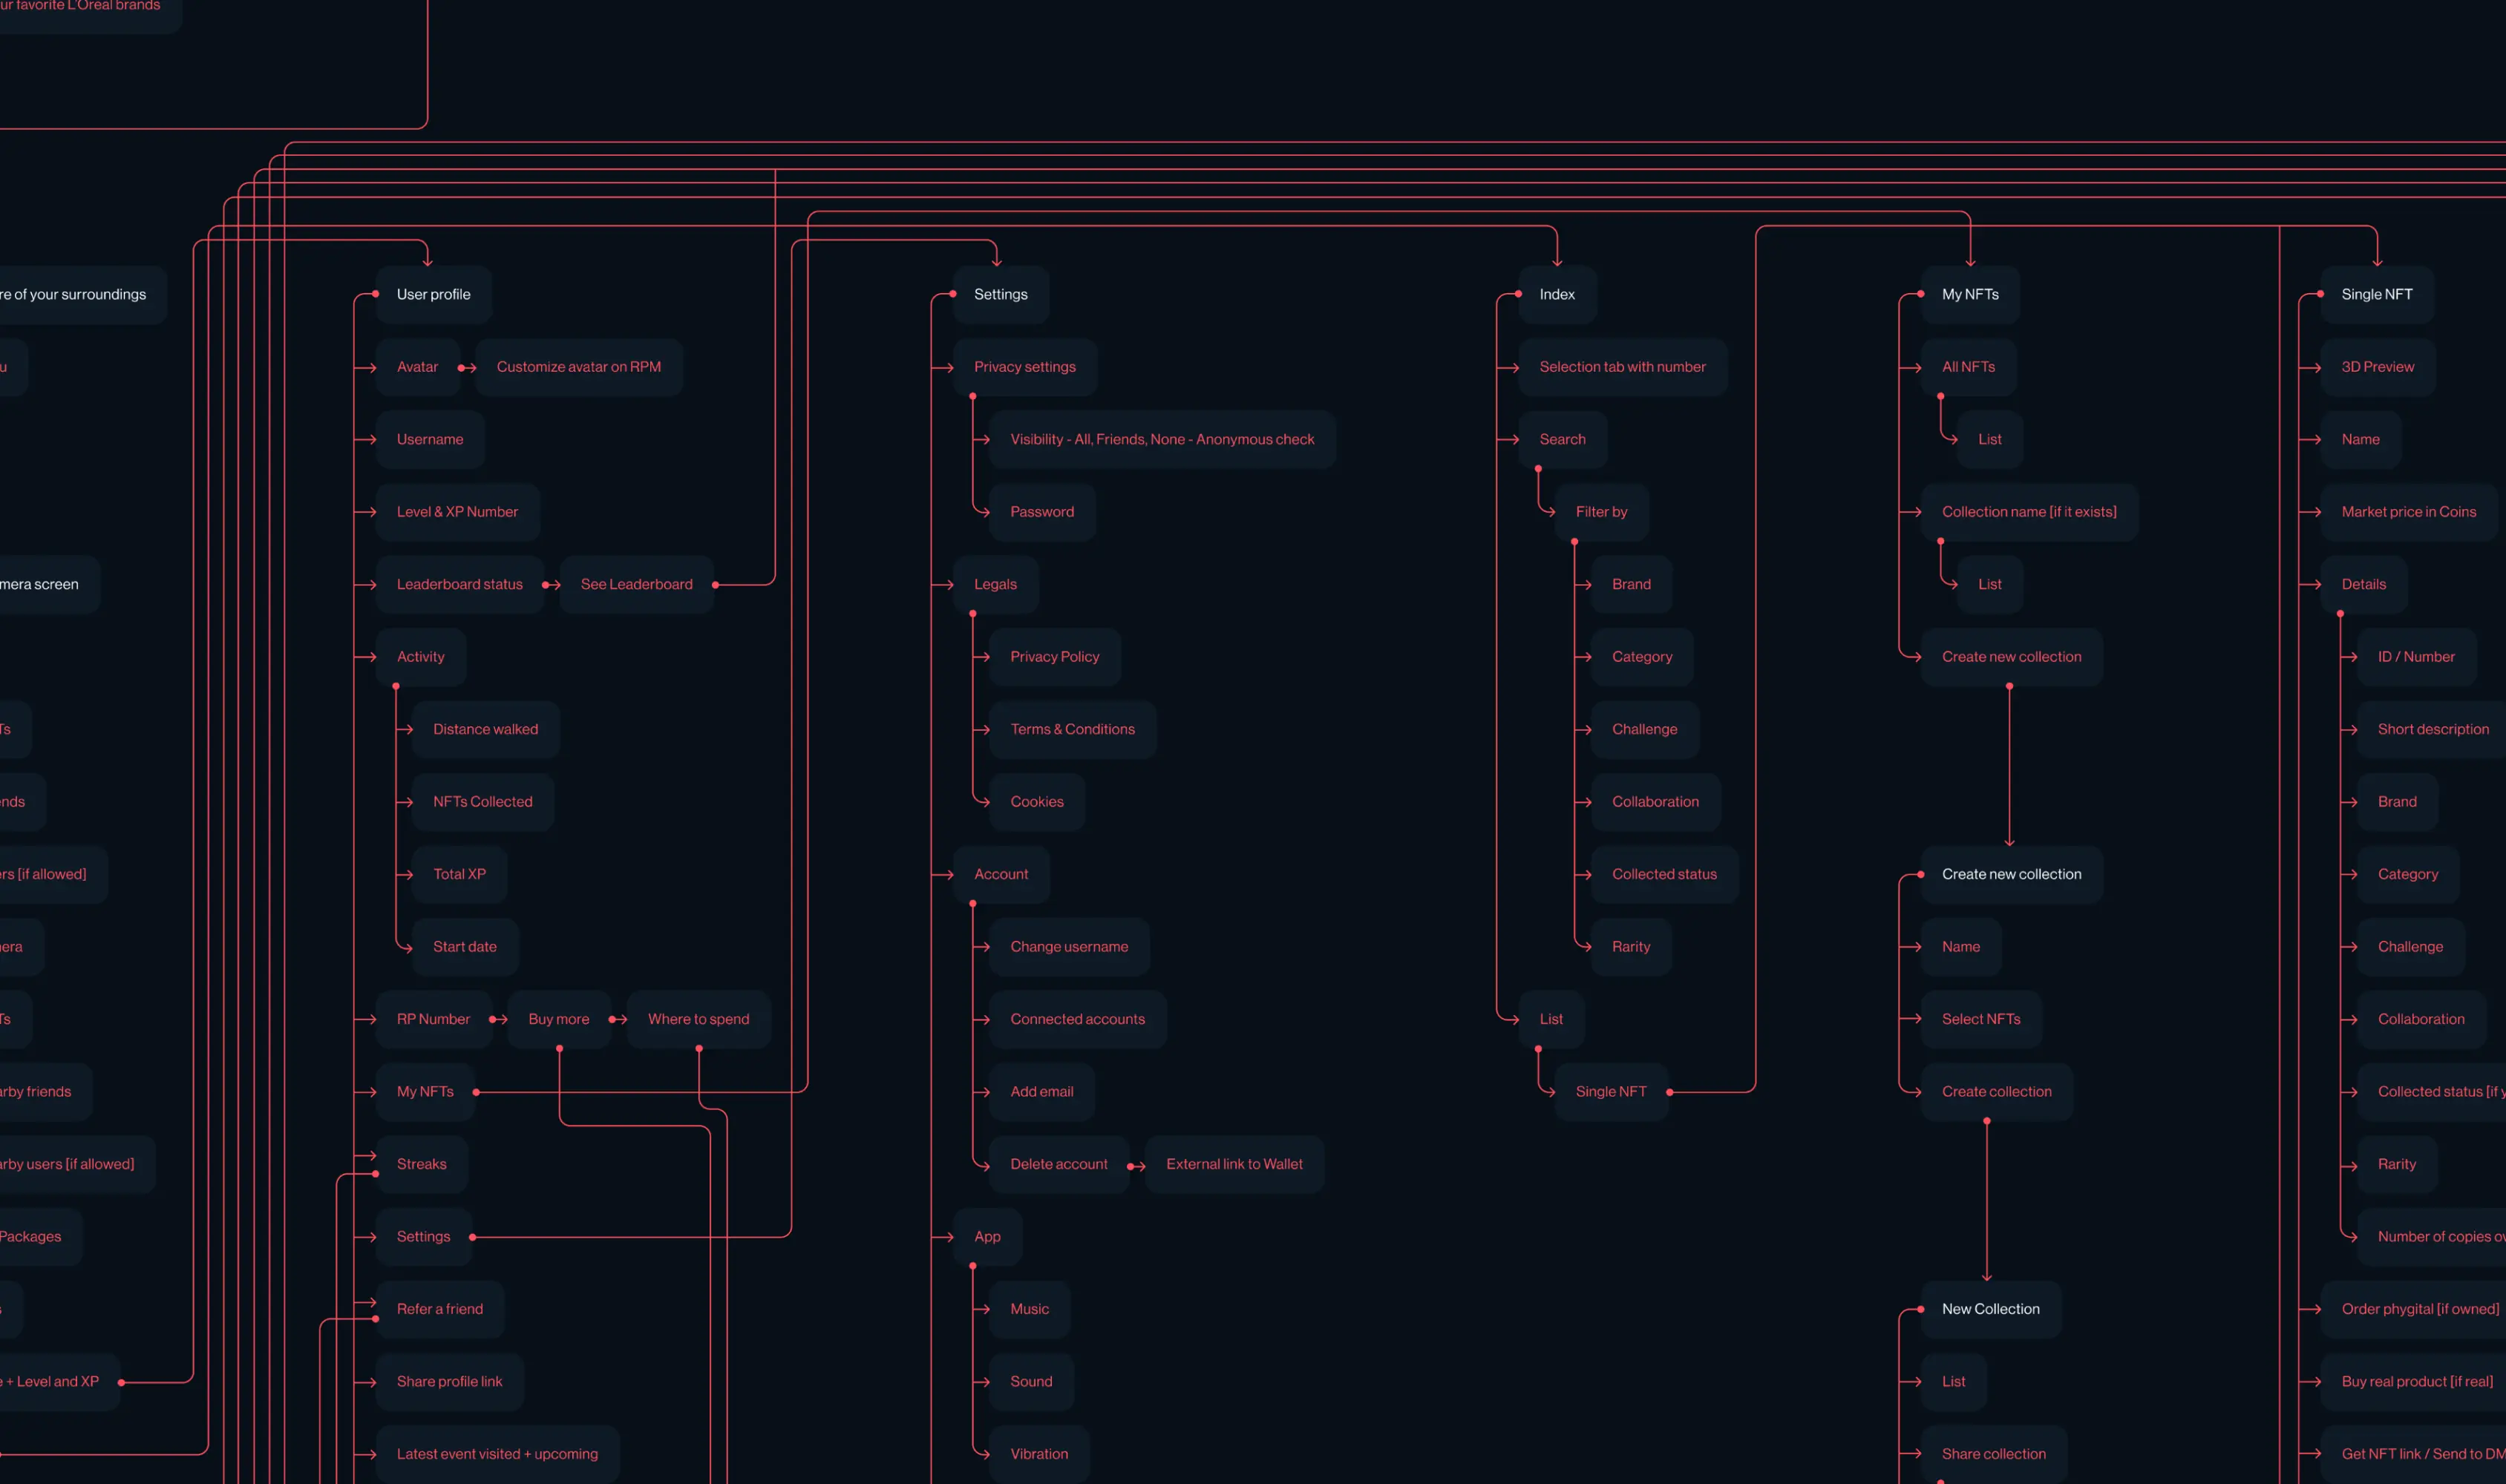
Task: Click the Total XP node
Action: point(459,874)
